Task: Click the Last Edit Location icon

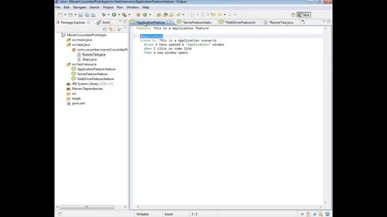Action: coord(213,14)
